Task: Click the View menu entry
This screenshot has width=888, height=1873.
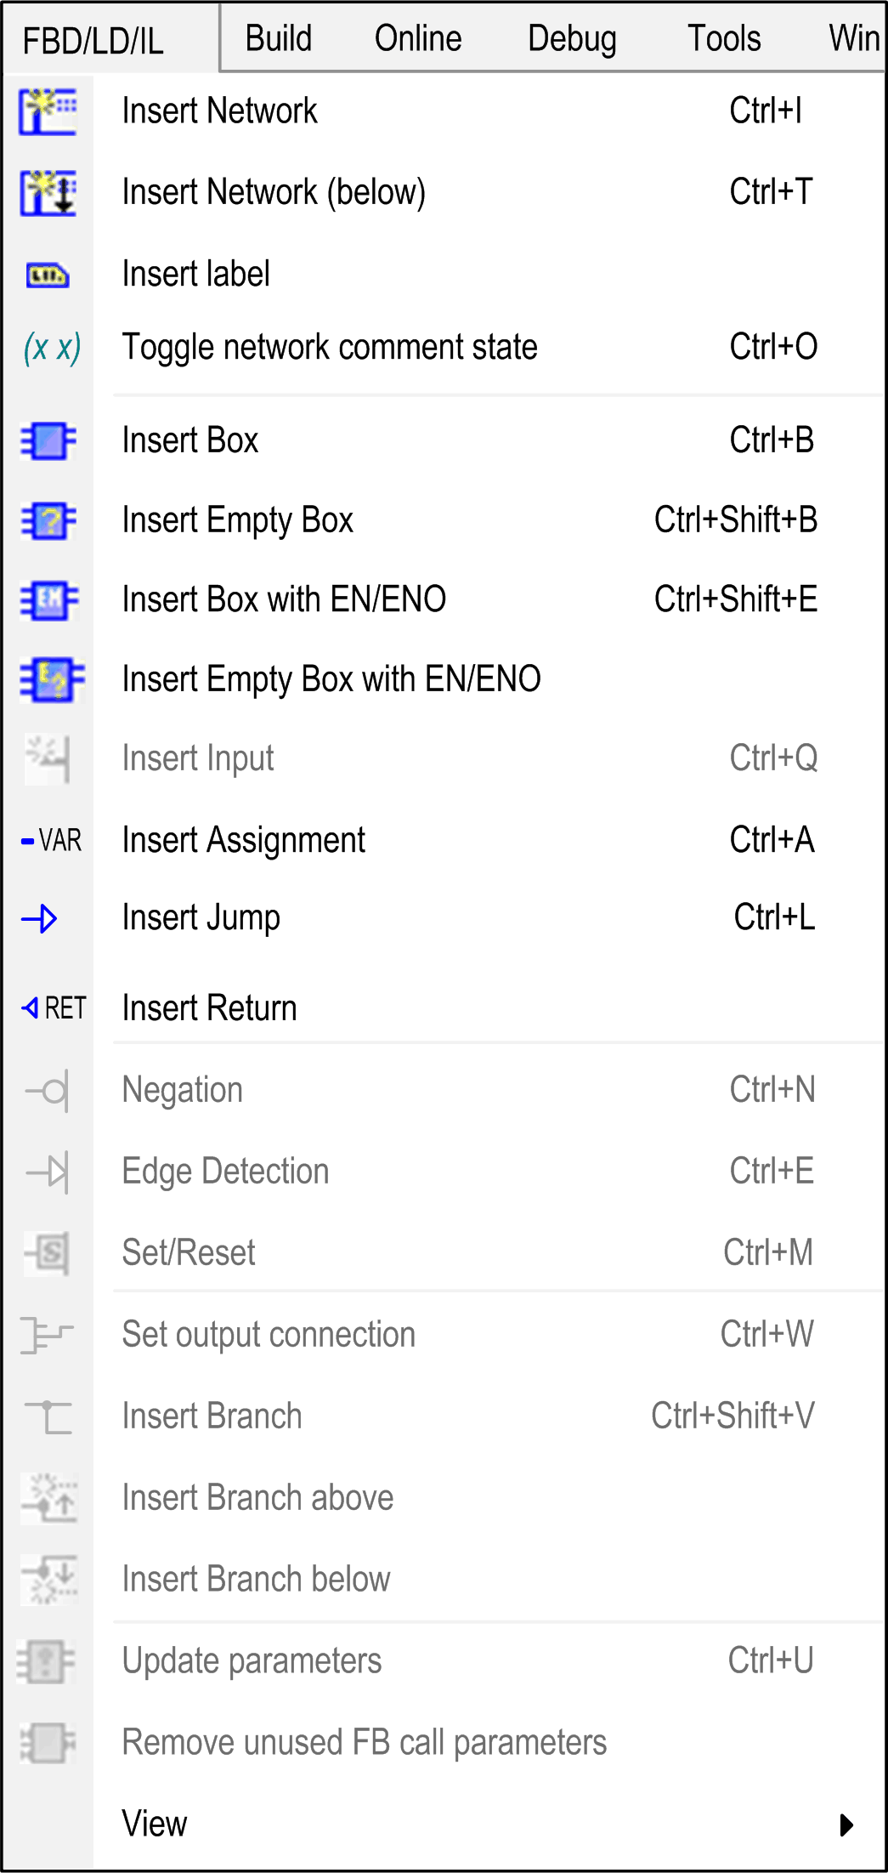Action: click(x=155, y=1824)
